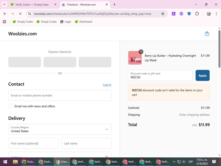The height and width of the screenshot is (166, 221).
Task: Click middle express checkout placeholder button
Action: pos(60,62)
